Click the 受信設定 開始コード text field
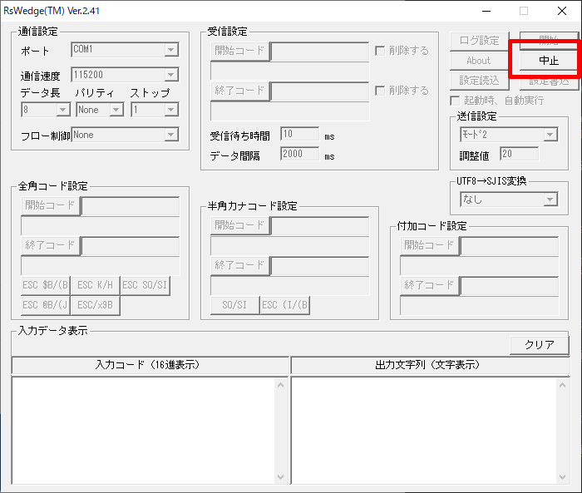 [x=320, y=51]
